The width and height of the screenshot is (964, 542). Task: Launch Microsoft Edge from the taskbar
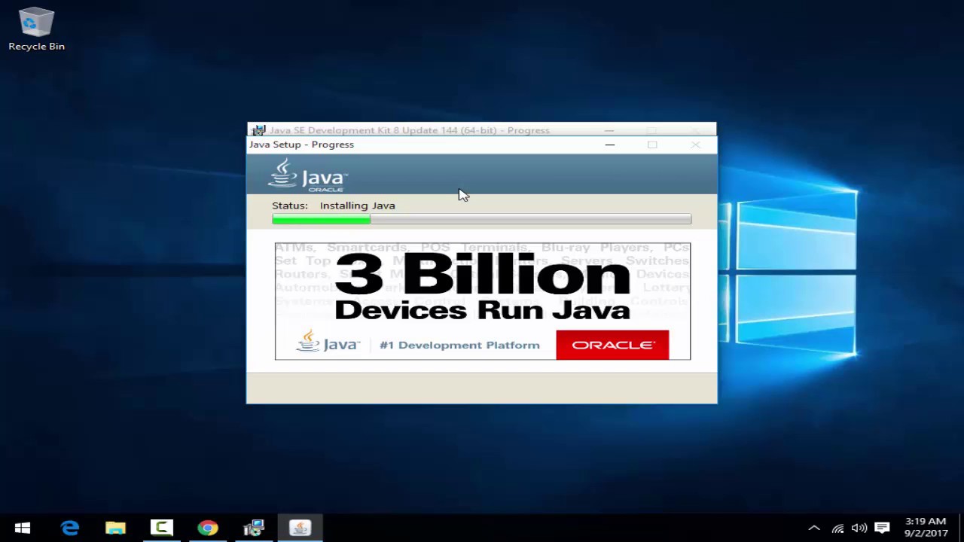click(x=70, y=528)
